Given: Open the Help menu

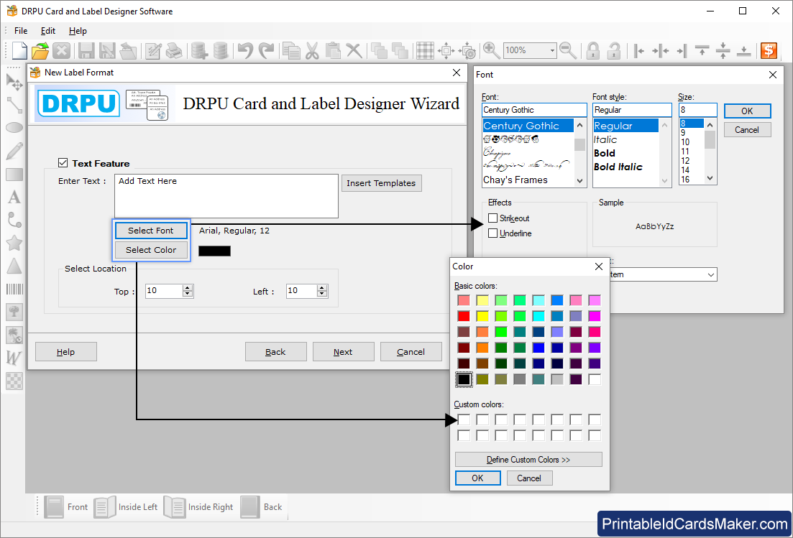Looking at the screenshot, I should (78, 31).
